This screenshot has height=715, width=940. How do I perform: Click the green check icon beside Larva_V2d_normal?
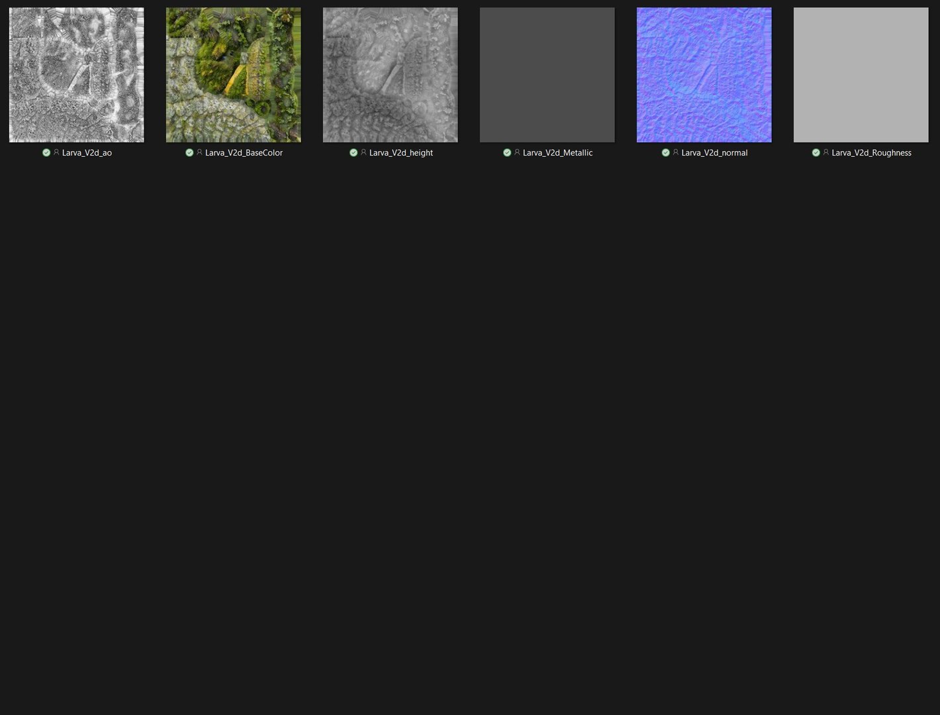pos(666,153)
